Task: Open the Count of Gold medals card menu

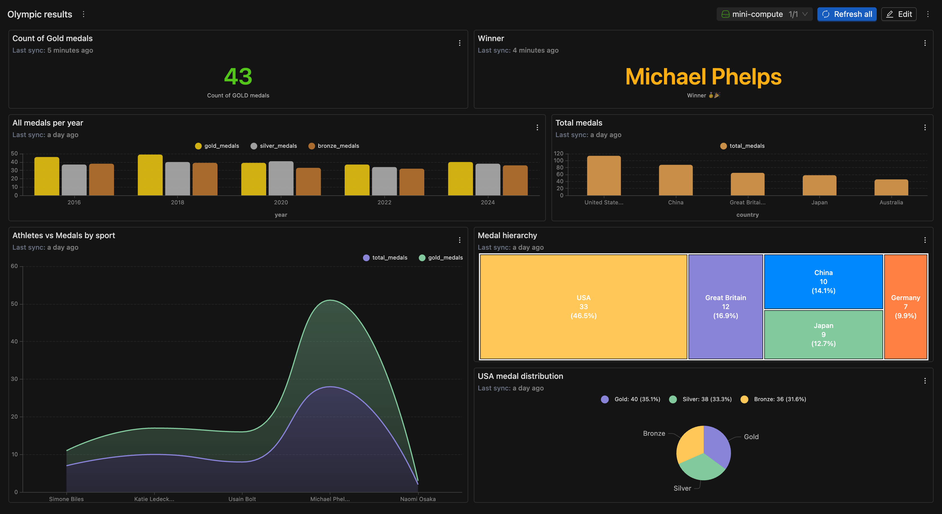Action: [x=460, y=43]
